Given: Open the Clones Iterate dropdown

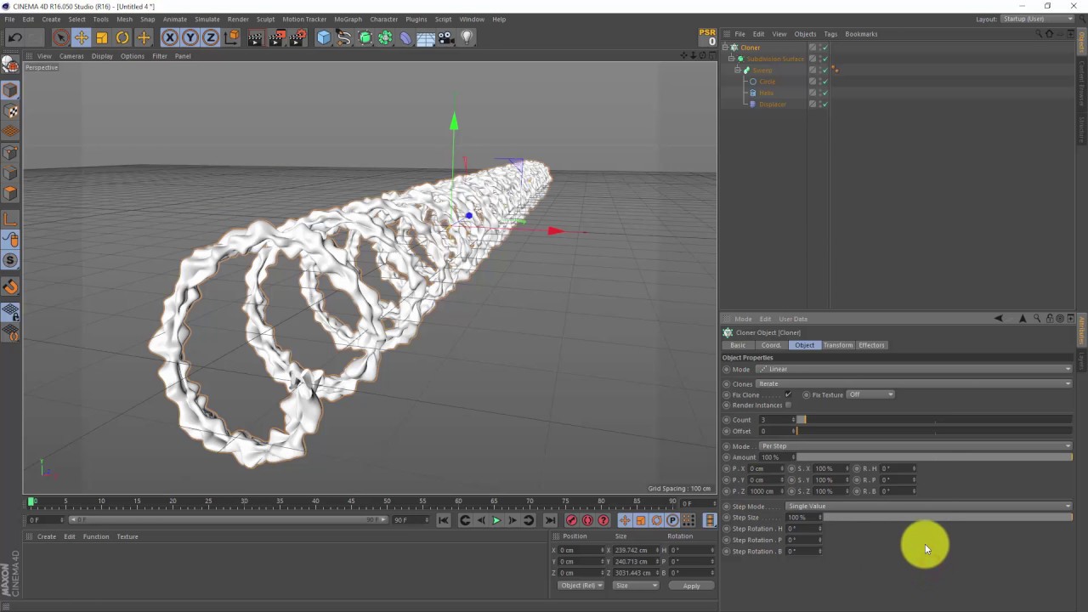Looking at the screenshot, I should point(914,383).
